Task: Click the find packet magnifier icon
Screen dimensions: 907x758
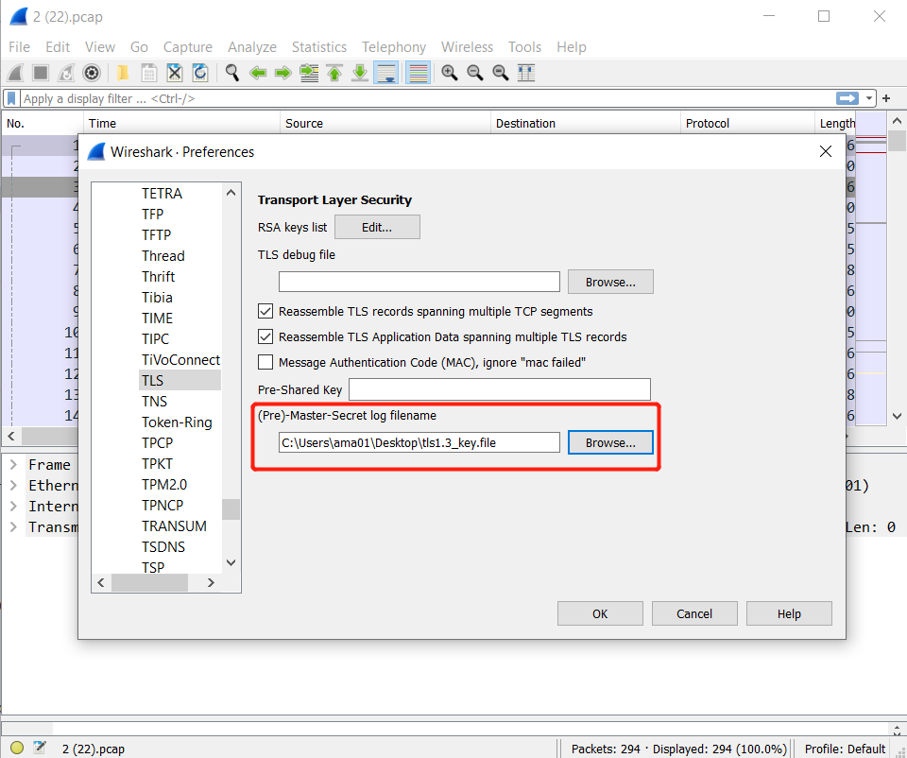Action: pos(232,73)
